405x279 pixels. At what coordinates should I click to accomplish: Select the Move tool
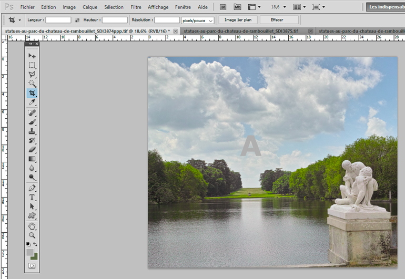(32, 56)
